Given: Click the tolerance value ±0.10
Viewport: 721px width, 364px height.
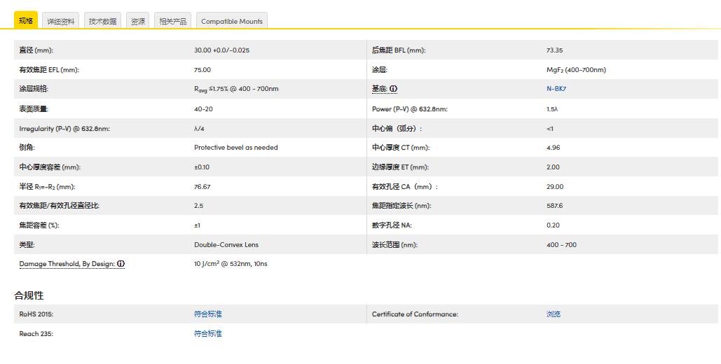Looking at the screenshot, I should (201, 167).
